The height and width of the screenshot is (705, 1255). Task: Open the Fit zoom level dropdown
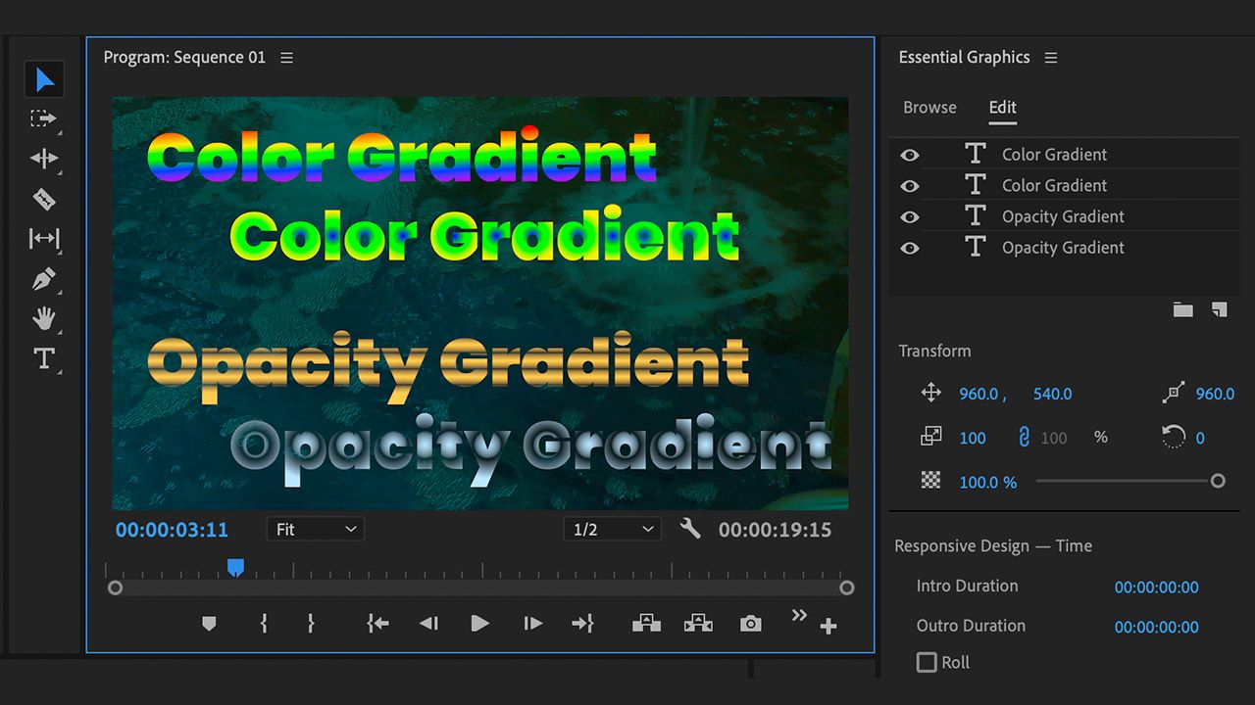pyautogui.click(x=315, y=530)
